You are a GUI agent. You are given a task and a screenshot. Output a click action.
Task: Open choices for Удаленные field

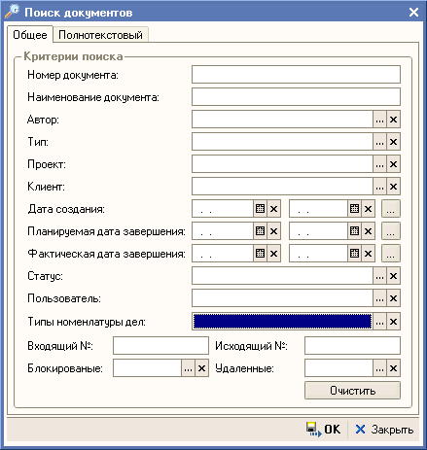pos(379,368)
